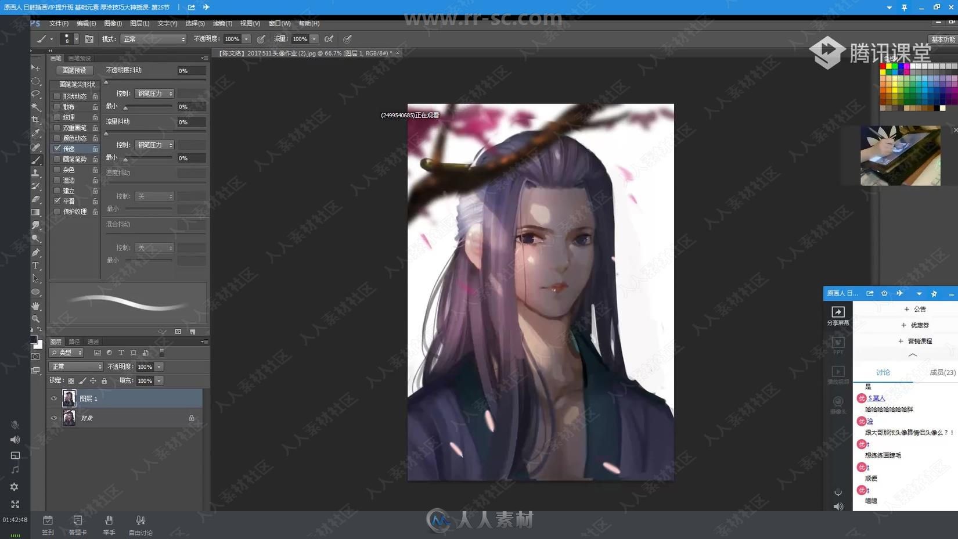Select the 画笔笔尖形状 option

tap(77, 84)
